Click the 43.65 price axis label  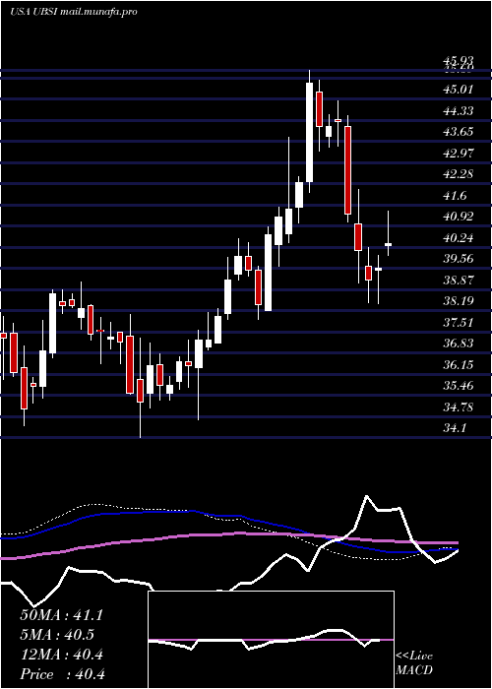459,132
